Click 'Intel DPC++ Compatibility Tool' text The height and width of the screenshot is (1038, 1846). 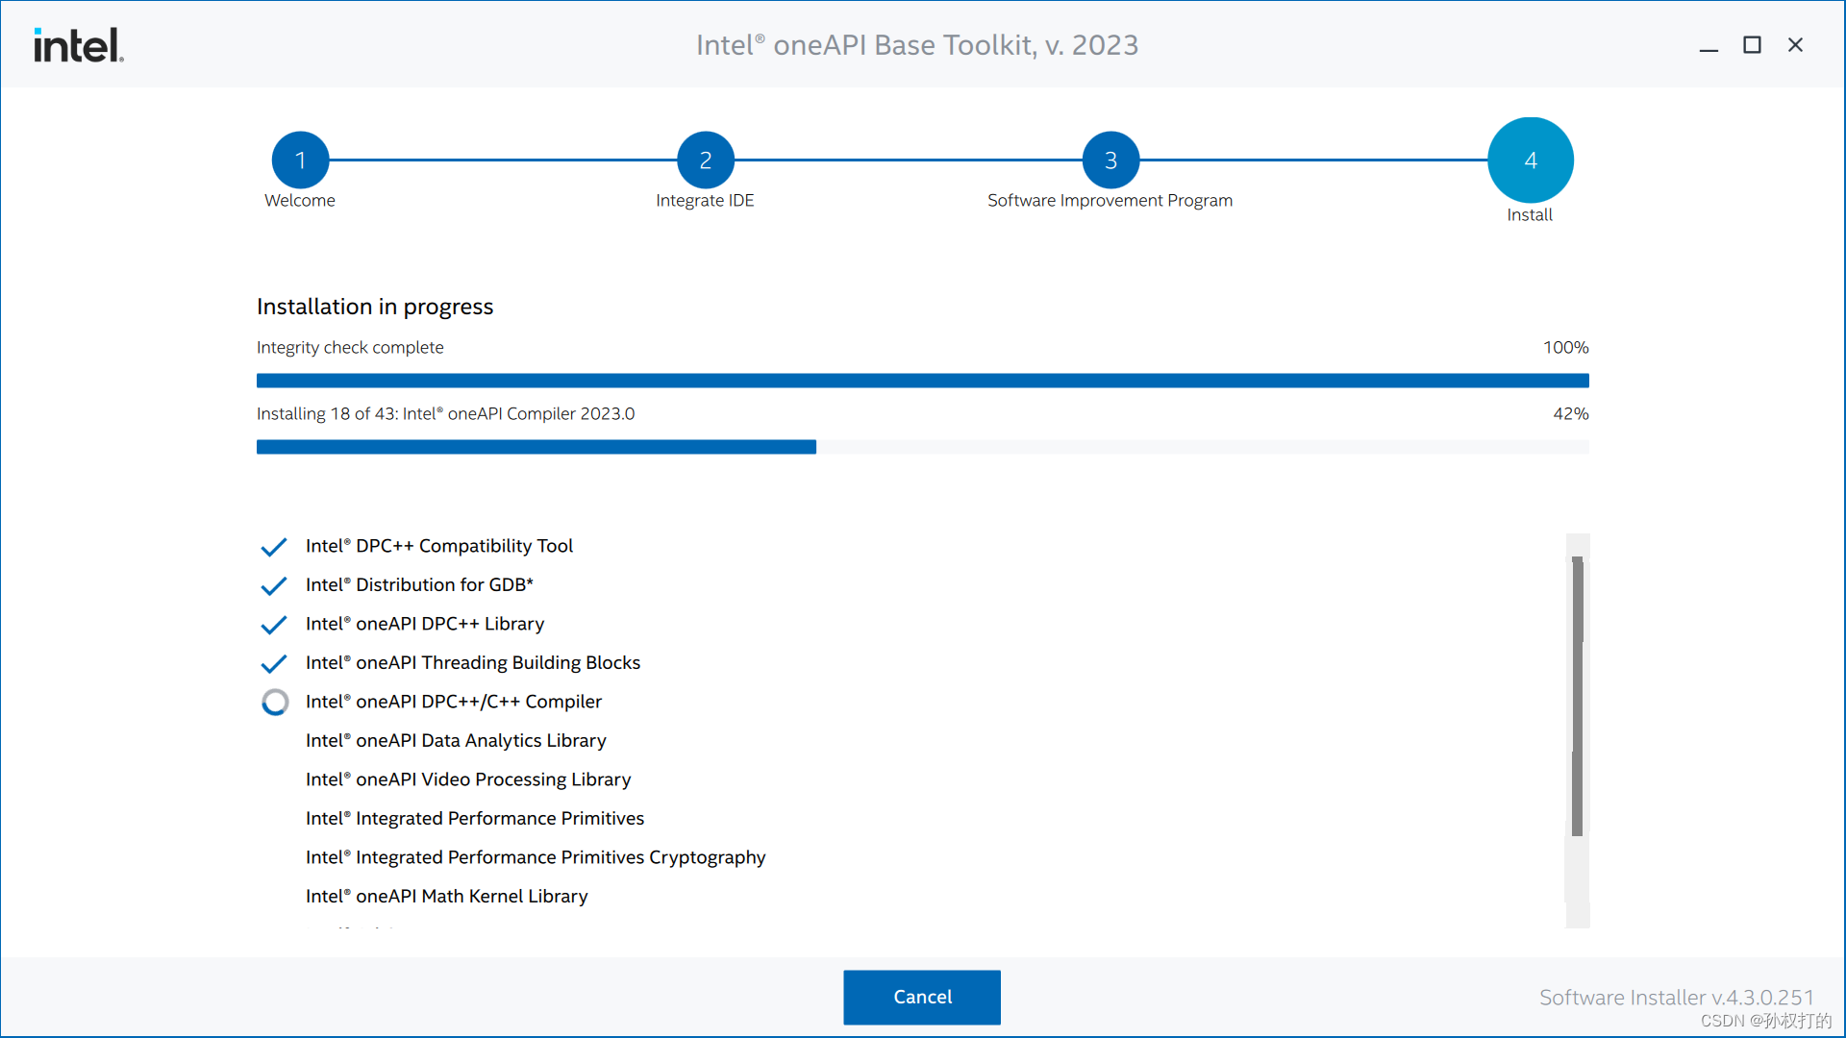(439, 546)
